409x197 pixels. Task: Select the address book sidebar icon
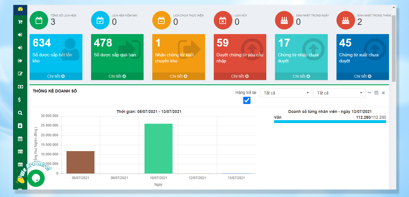20,126
